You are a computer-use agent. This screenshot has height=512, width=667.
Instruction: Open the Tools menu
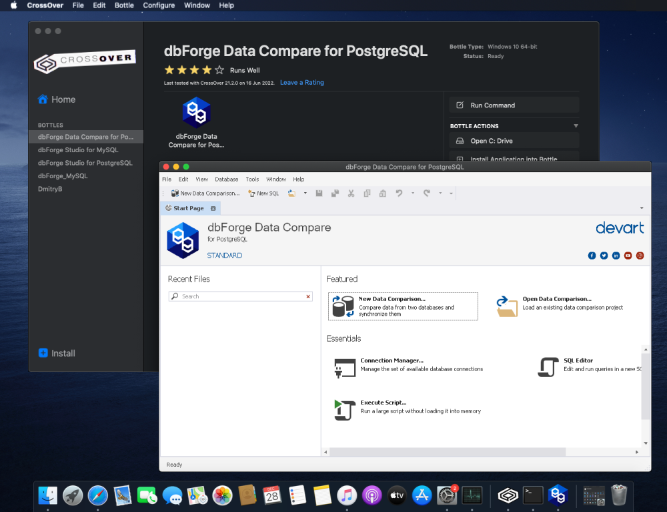pos(252,179)
